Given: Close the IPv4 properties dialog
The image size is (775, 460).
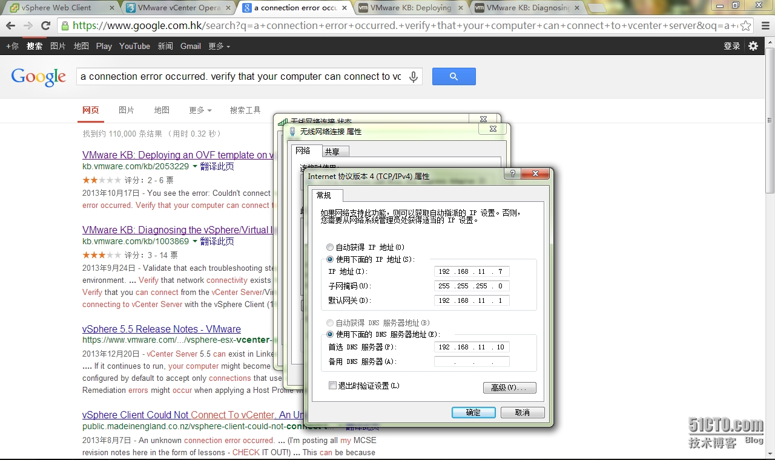Looking at the screenshot, I should (x=535, y=174).
